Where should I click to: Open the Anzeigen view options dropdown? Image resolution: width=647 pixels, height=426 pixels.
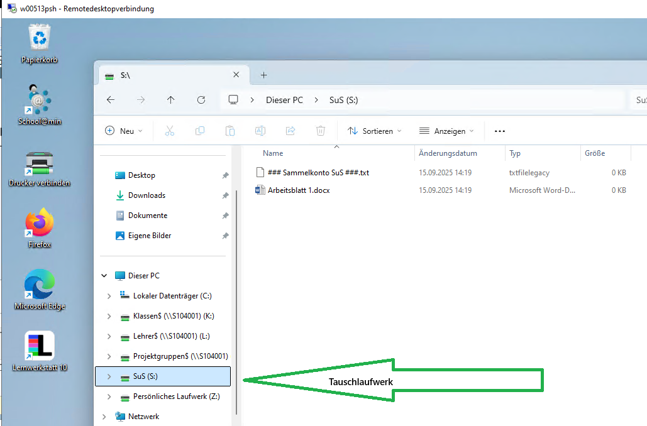pyautogui.click(x=446, y=131)
